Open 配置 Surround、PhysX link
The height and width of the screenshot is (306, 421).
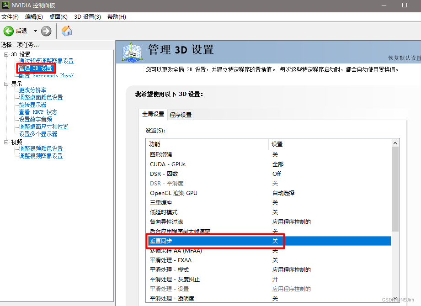(46, 76)
